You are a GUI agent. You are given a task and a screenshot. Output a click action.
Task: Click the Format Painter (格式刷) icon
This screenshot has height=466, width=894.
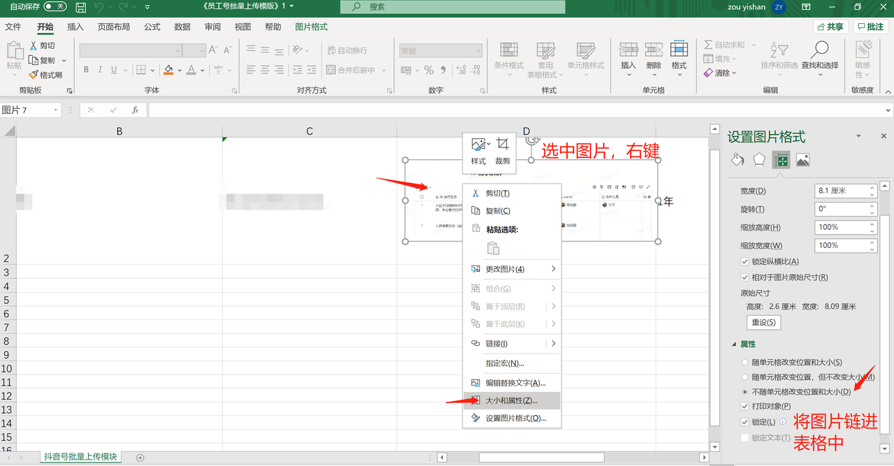(x=34, y=75)
